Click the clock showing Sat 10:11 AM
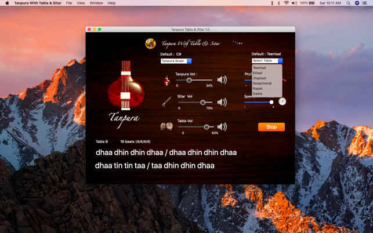The width and height of the screenshot is (373, 233). click(x=330, y=3)
